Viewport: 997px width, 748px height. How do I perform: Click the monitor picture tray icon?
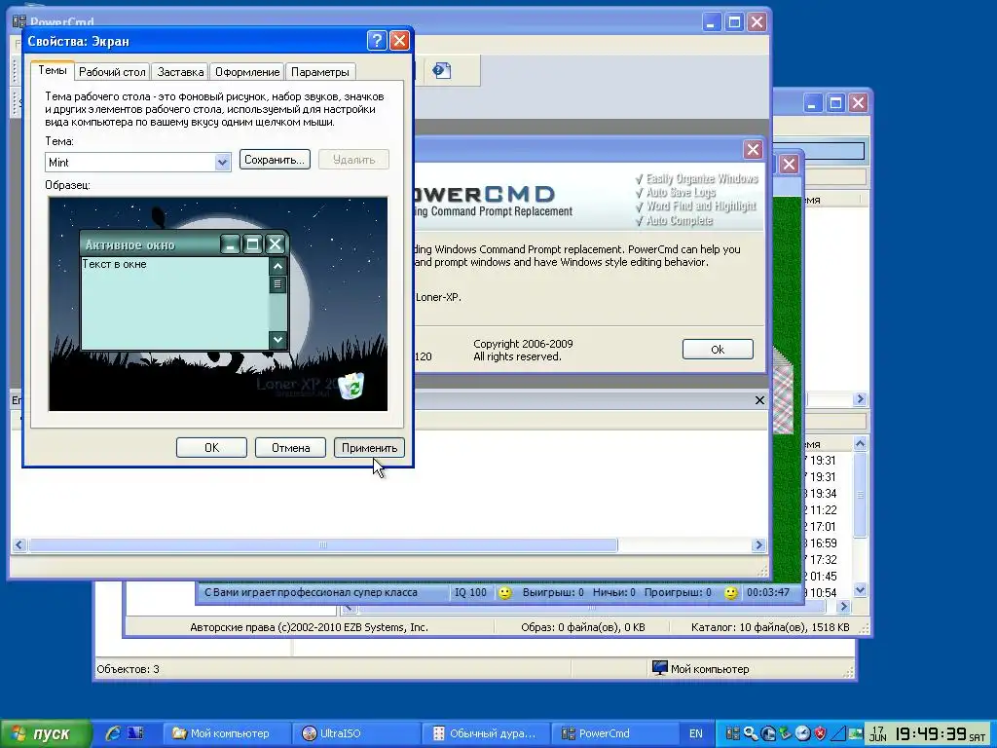(855, 733)
